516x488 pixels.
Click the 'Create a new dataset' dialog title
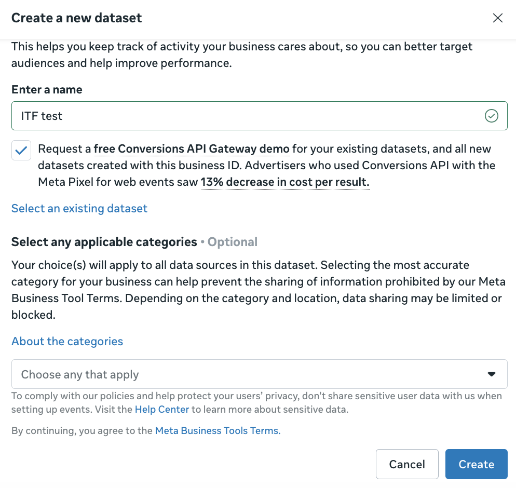click(x=76, y=18)
